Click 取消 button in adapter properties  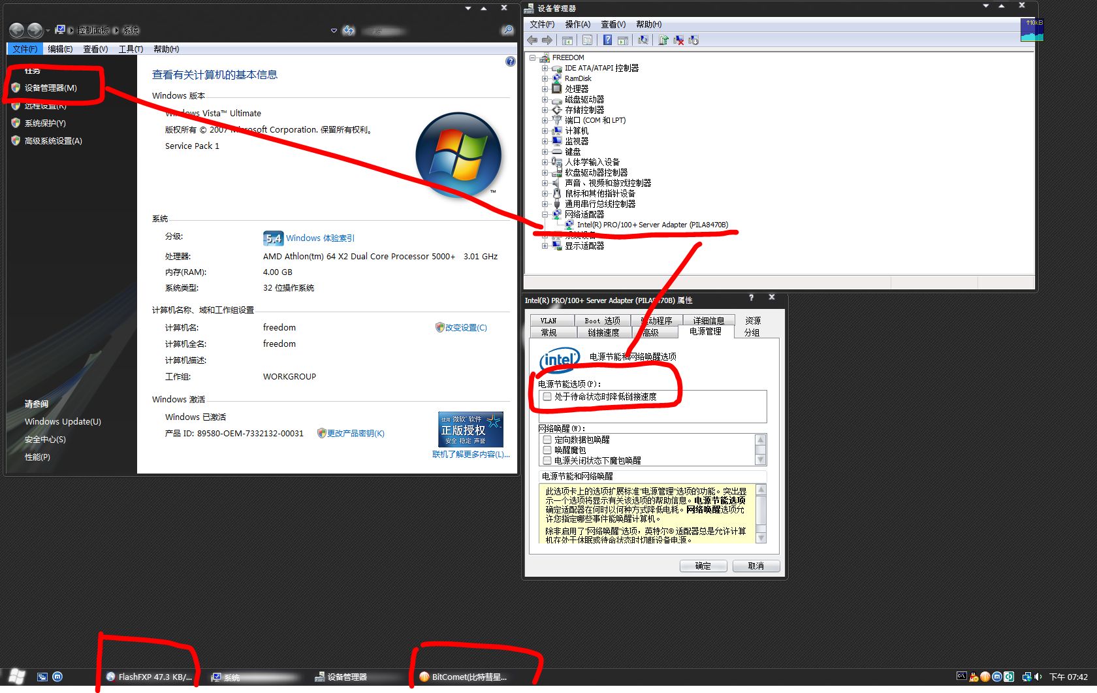point(755,566)
